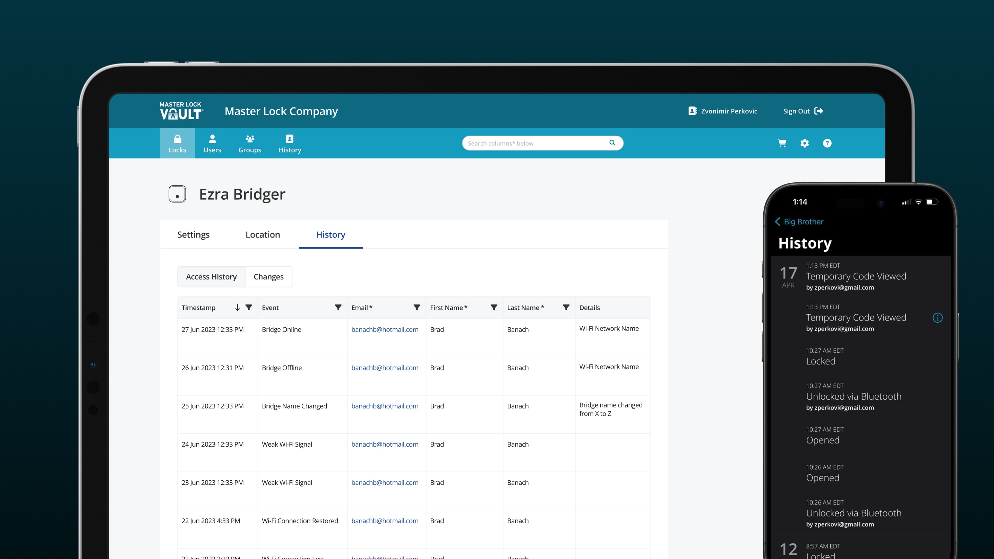This screenshot has width=994, height=559.
Task: Open the Event column filter
Action: [x=338, y=308]
